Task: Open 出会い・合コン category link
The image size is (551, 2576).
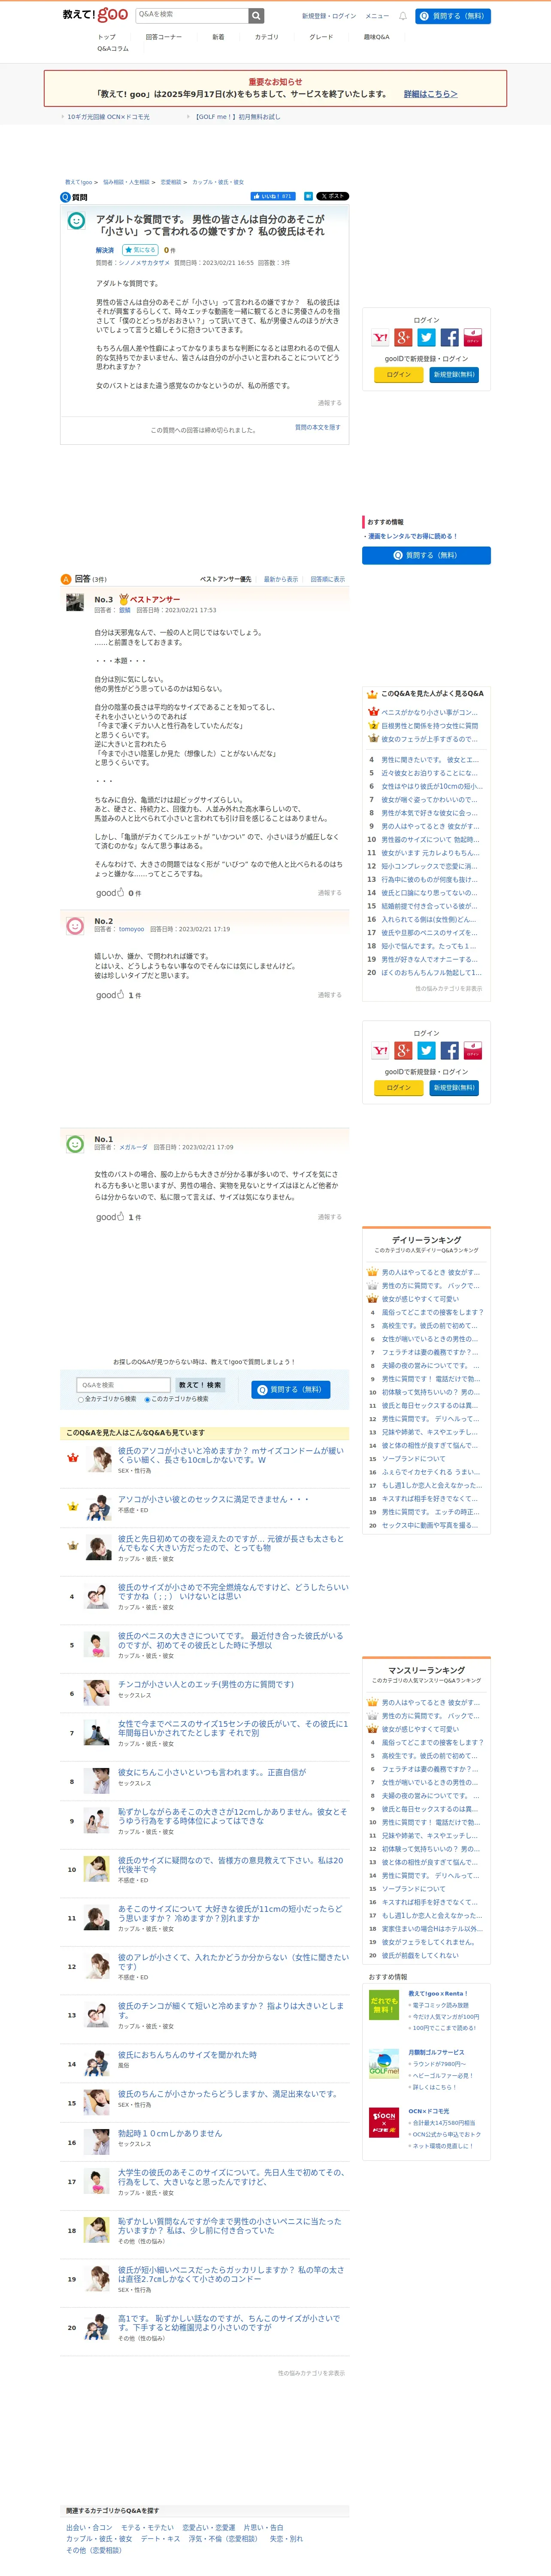Action: [x=89, y=2527]
